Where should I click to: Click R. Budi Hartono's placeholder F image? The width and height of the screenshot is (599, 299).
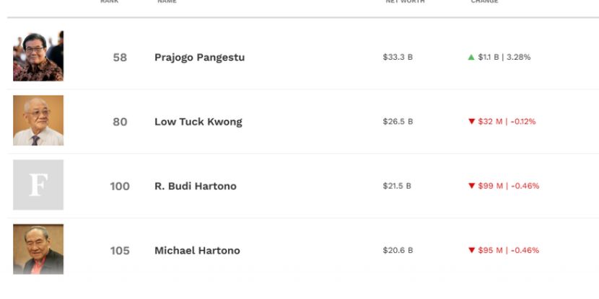[x=38, y=185]
